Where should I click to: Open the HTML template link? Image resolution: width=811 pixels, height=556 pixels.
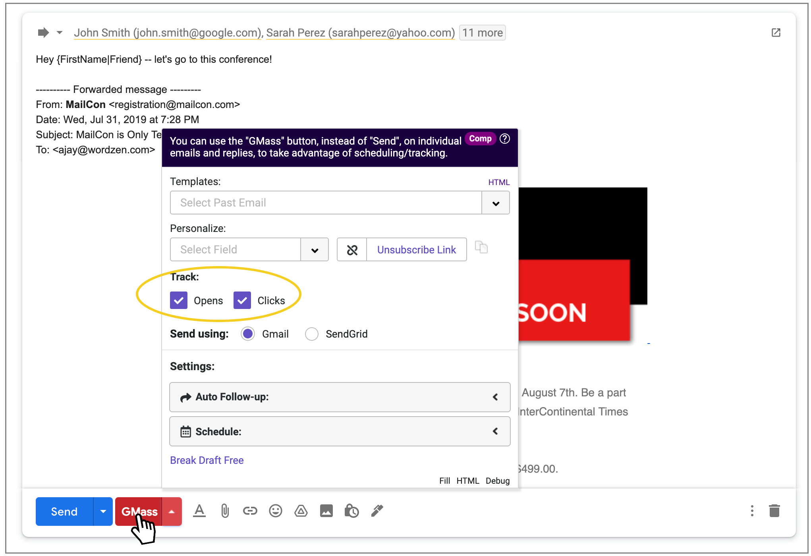pyautogui.click(x=499, y=182)
